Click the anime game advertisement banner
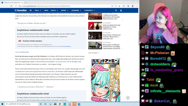Screen dimensions: 188x106 point(105,80)
